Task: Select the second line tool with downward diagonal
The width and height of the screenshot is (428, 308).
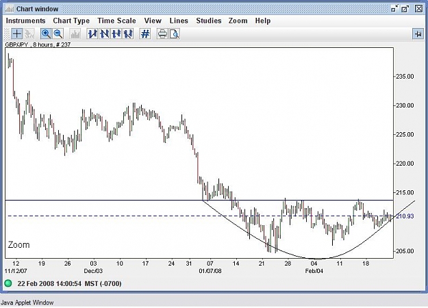Action: coord(104,34)
